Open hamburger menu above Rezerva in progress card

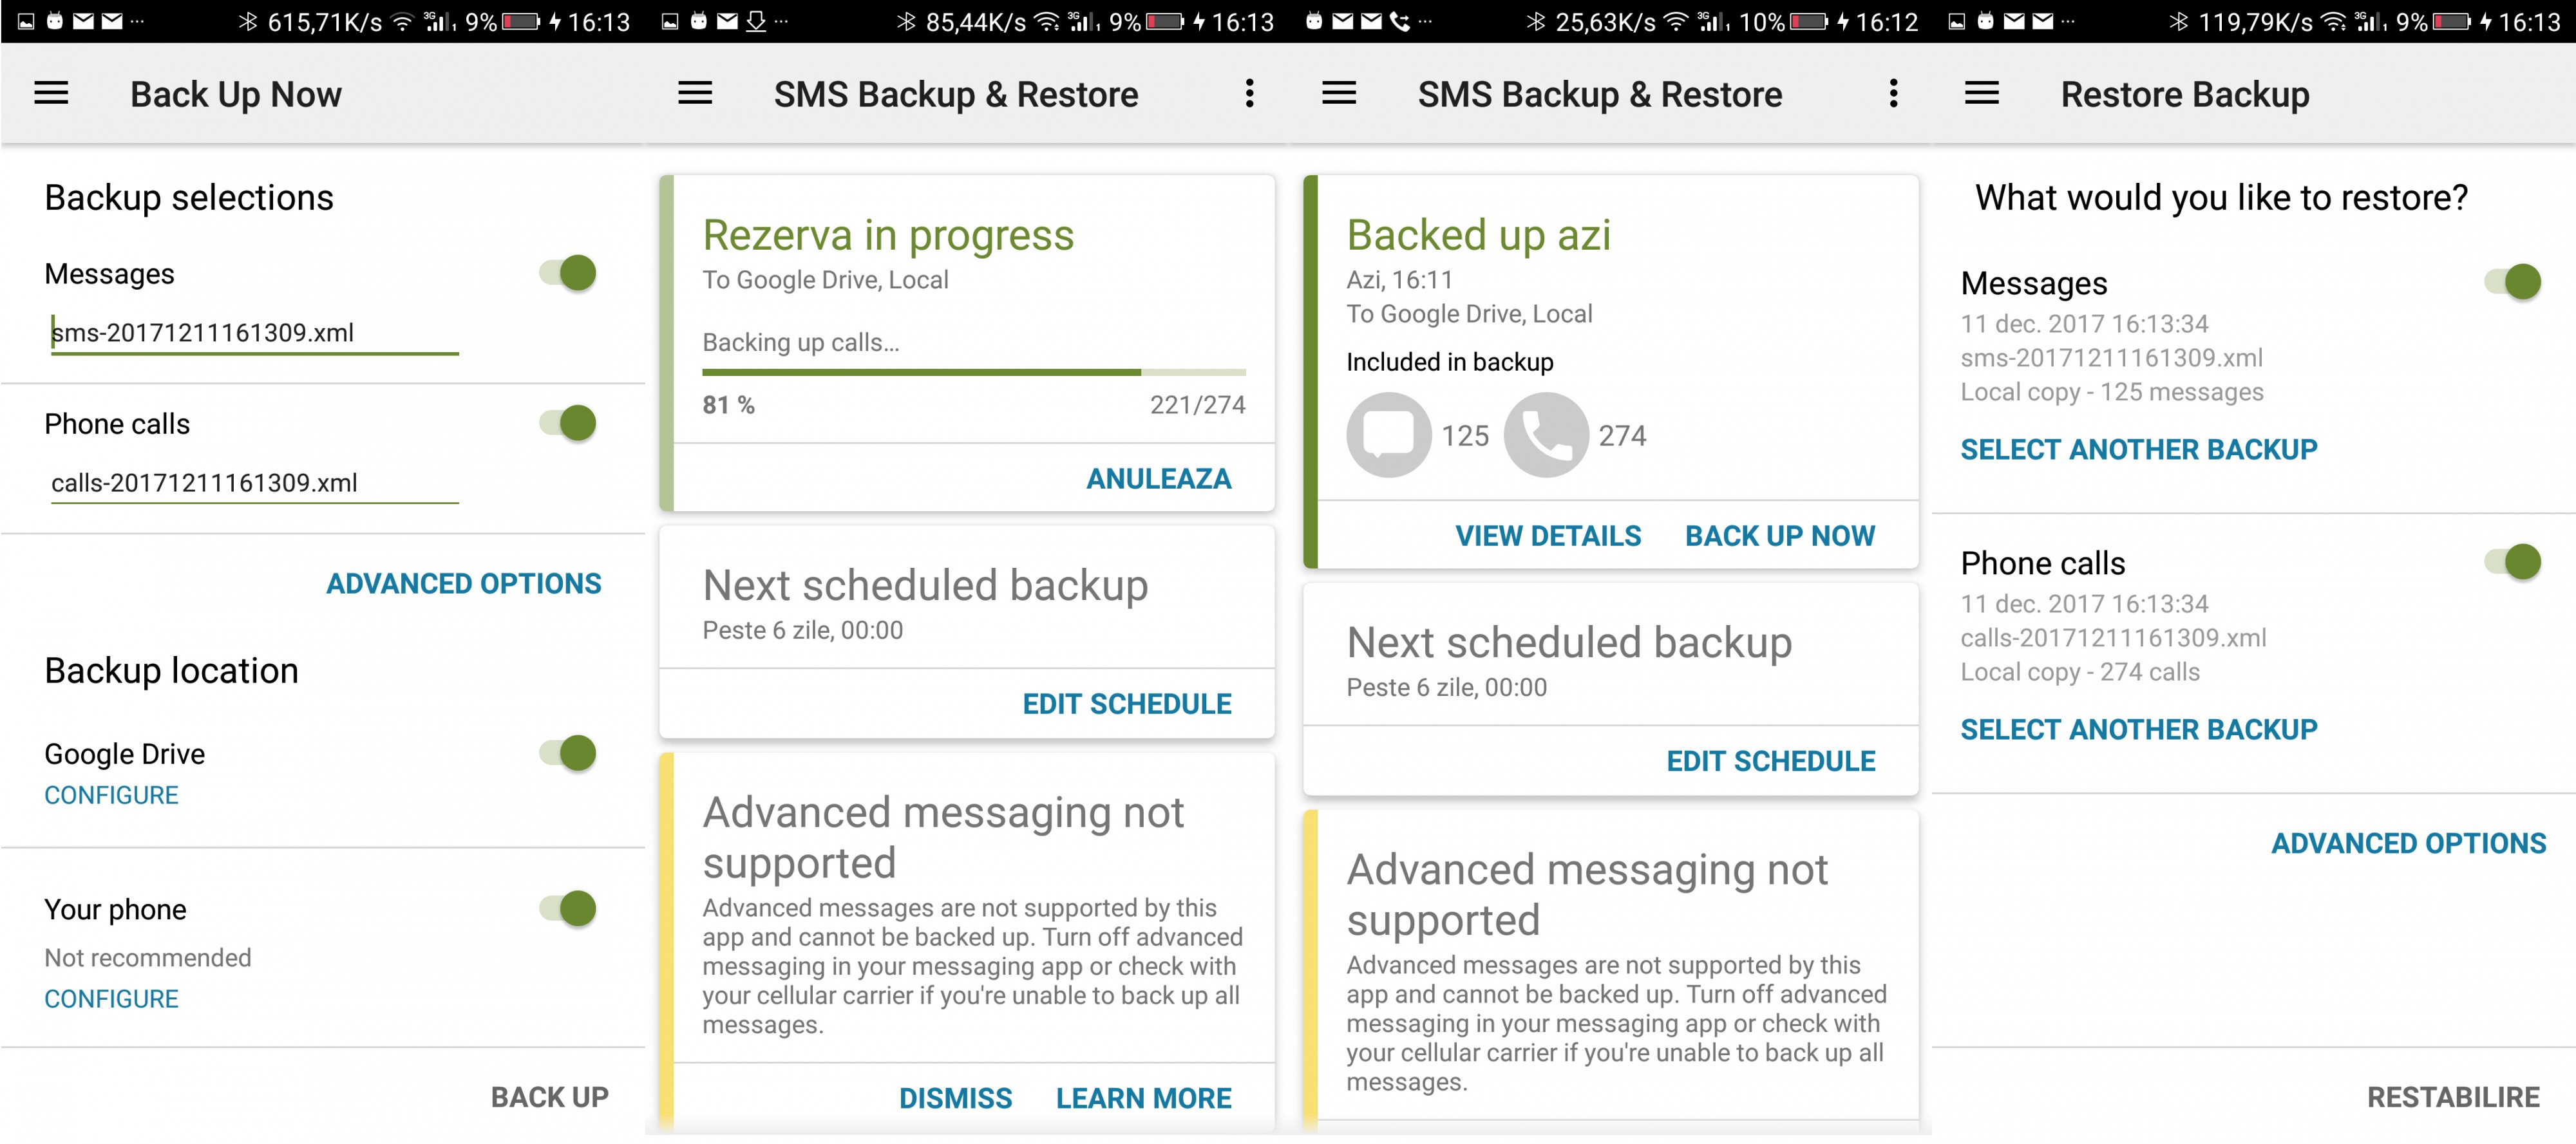695,94
